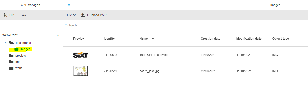Image resolution: width=308 pixels, height=103 pixels.
Task: Click the scissors Cut icon
Action: 5,15
